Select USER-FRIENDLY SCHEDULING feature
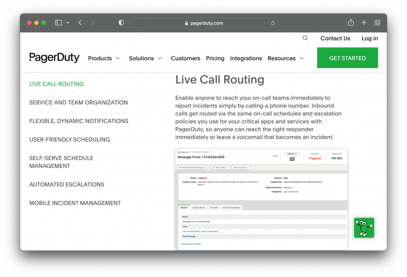This screenshot has width=407, height=277. pyautogui.click(x=70, y=139)
